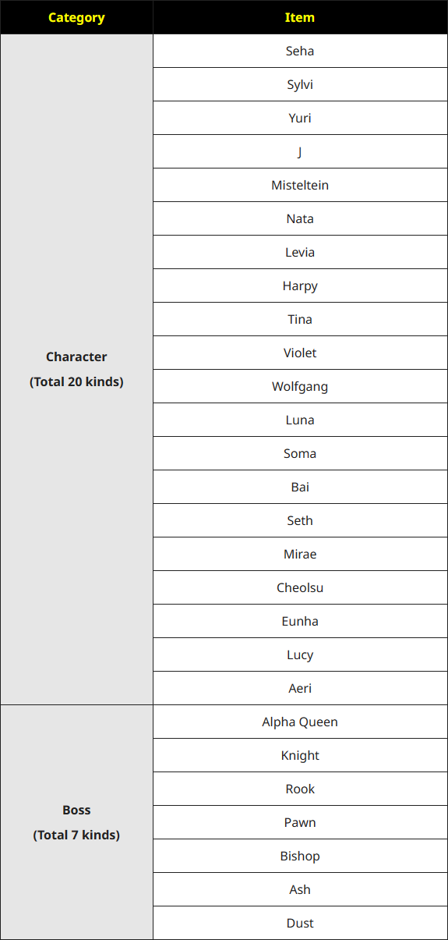Click the Wolfgang entry
The image size is (448, 940).
click(x=300, y=386)
